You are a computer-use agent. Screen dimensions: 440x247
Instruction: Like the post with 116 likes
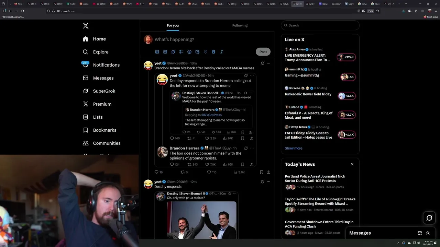point(211,172)
